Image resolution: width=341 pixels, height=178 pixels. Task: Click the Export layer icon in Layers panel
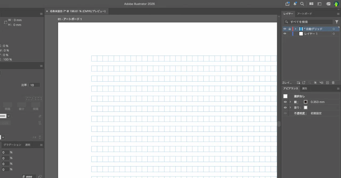(304, 83)
